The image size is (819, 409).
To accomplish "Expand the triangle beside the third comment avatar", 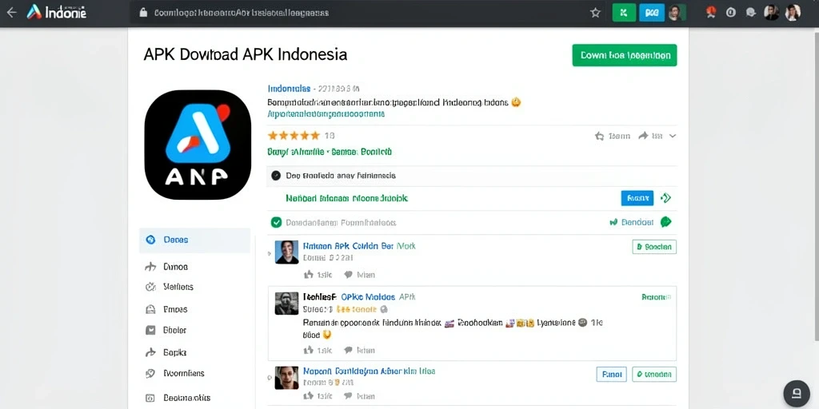I will click(x=270, y=377).
